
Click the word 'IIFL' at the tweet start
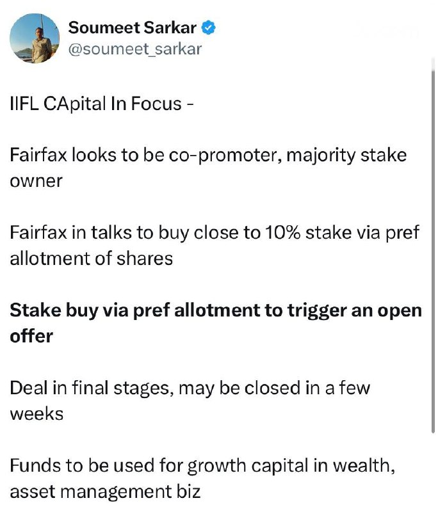(24, 104)
